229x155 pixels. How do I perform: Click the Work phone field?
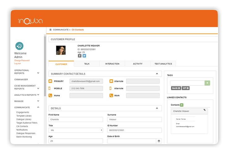point(143,96)
